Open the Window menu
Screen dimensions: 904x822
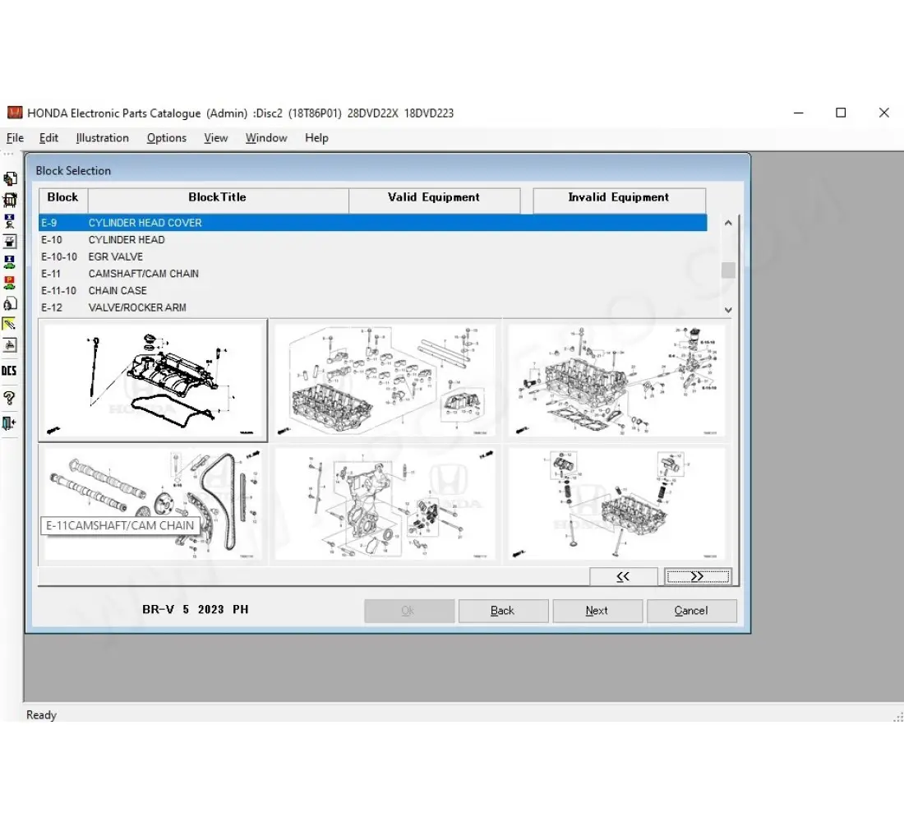(266, 138)
